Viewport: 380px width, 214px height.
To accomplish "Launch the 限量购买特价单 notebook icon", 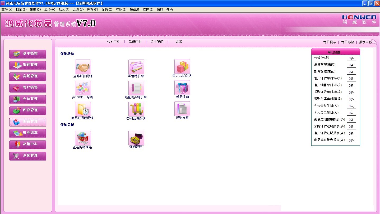I will coord(136,88).
